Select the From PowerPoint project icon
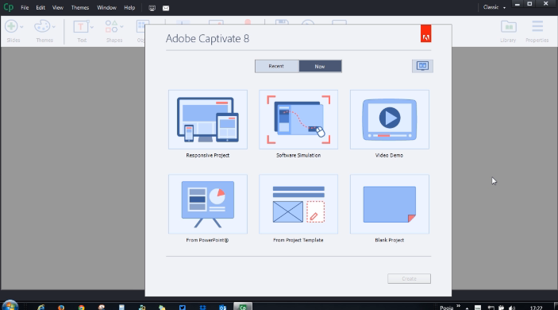558x310 pixels. (208, 204)
